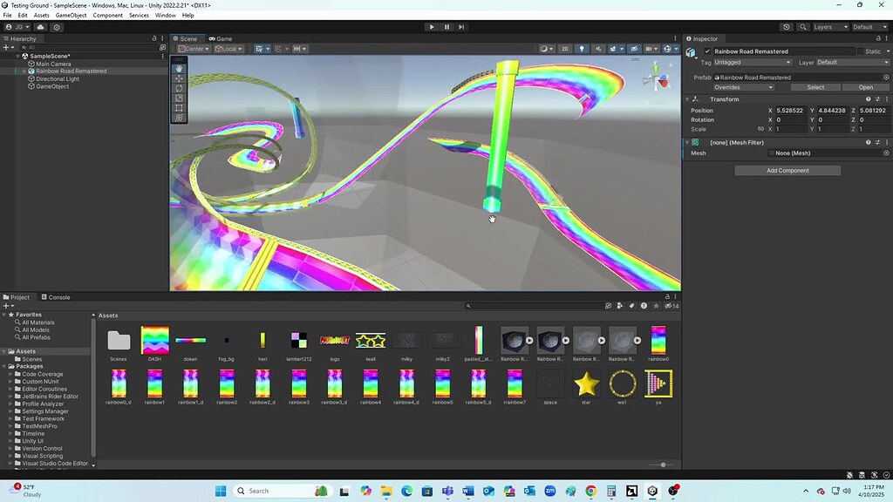Click the Add Component button
The height and width of the screenshot is (502, 893).
787,170
